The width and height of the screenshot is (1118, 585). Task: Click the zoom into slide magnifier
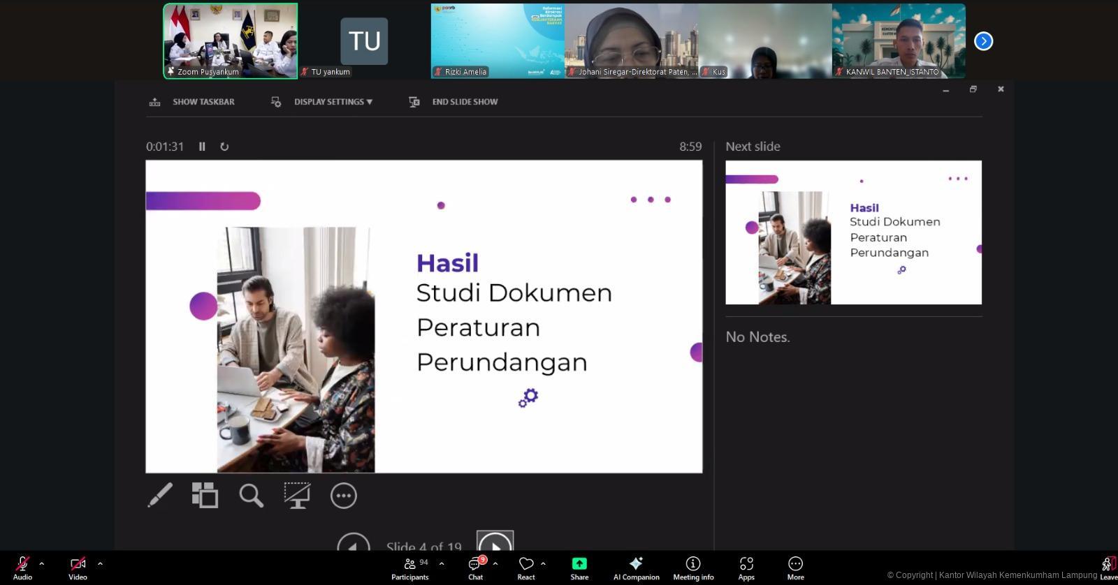pos(251,496)
